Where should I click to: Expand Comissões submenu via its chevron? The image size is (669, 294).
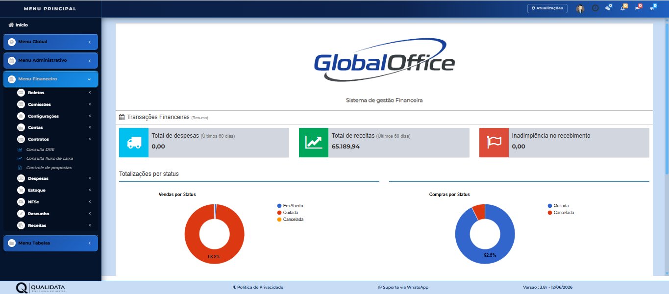tap(90, 104)
